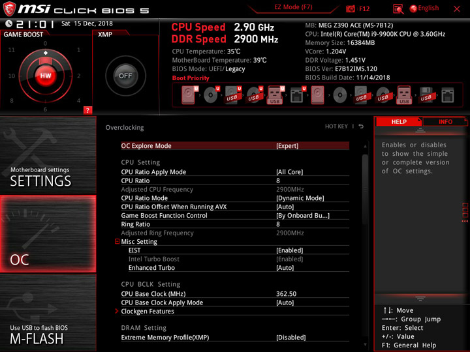The width and height of the screenshot is (470, 352).
Task: Open CPU Base Clock Apply Mode option
Action: (235, 302)
